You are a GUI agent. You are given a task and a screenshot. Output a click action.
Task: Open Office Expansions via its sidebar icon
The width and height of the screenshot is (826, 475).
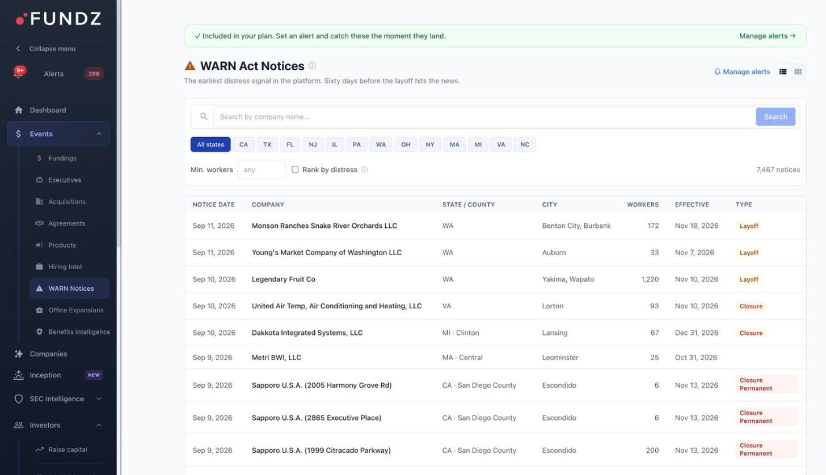[39, 310]
